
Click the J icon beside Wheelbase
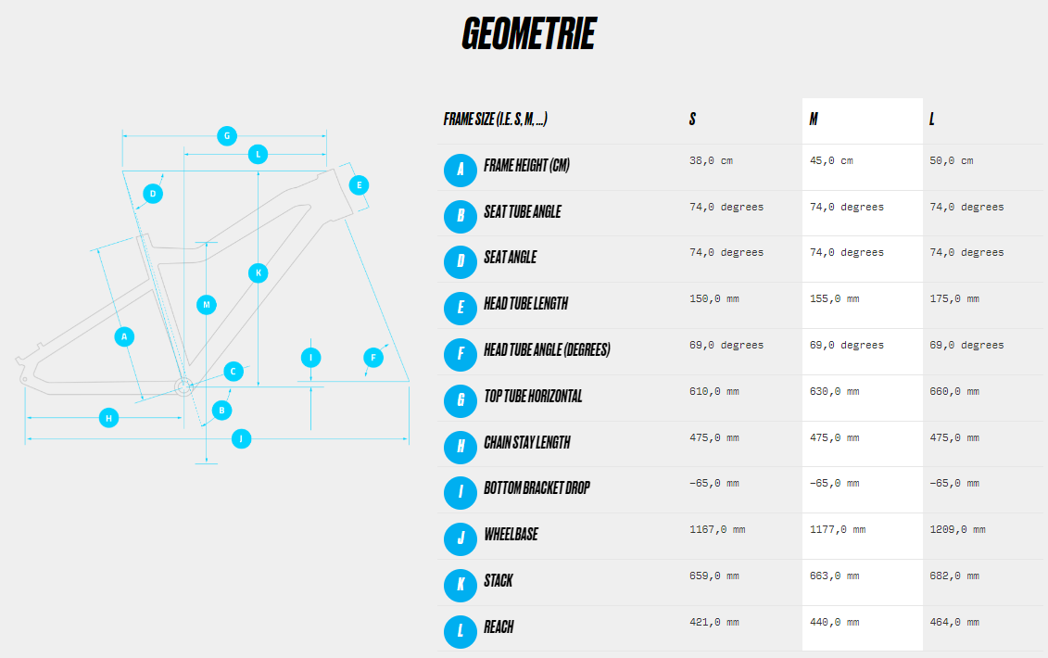click(x=460, y=539)
